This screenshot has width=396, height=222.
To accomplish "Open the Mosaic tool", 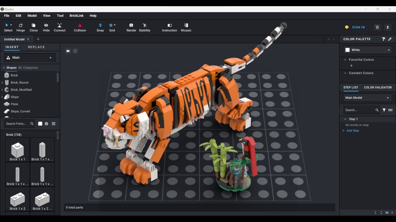I will 186,27.
